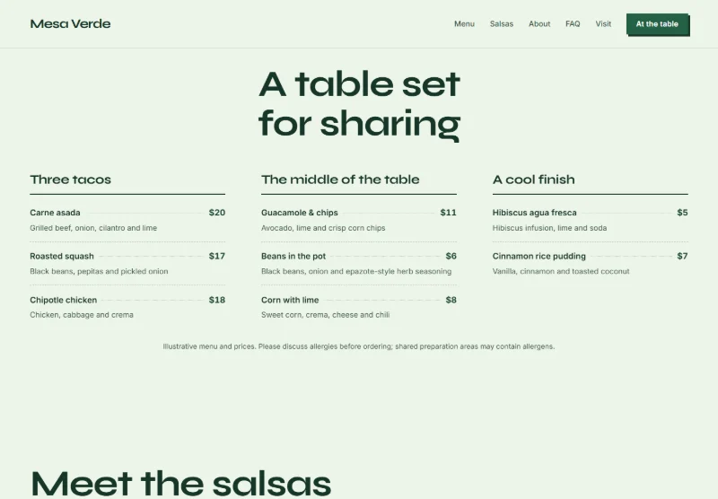Select the Cinnamon rice pudding item
This screenshot has height=499, width=718.
click(590, 263)
